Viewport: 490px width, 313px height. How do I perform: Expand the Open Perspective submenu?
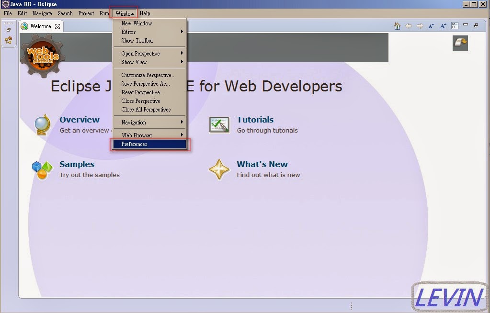[x=150, y=54]
